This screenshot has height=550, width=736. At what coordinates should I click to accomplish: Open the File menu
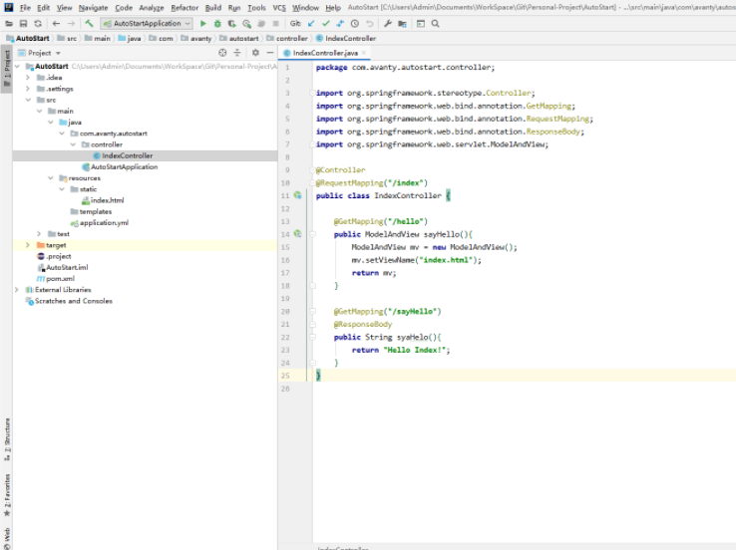tap(25, 8)
